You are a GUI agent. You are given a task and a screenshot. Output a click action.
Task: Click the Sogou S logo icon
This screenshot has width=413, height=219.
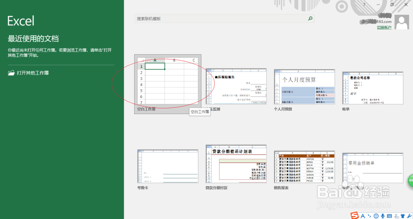coord(354,216)
